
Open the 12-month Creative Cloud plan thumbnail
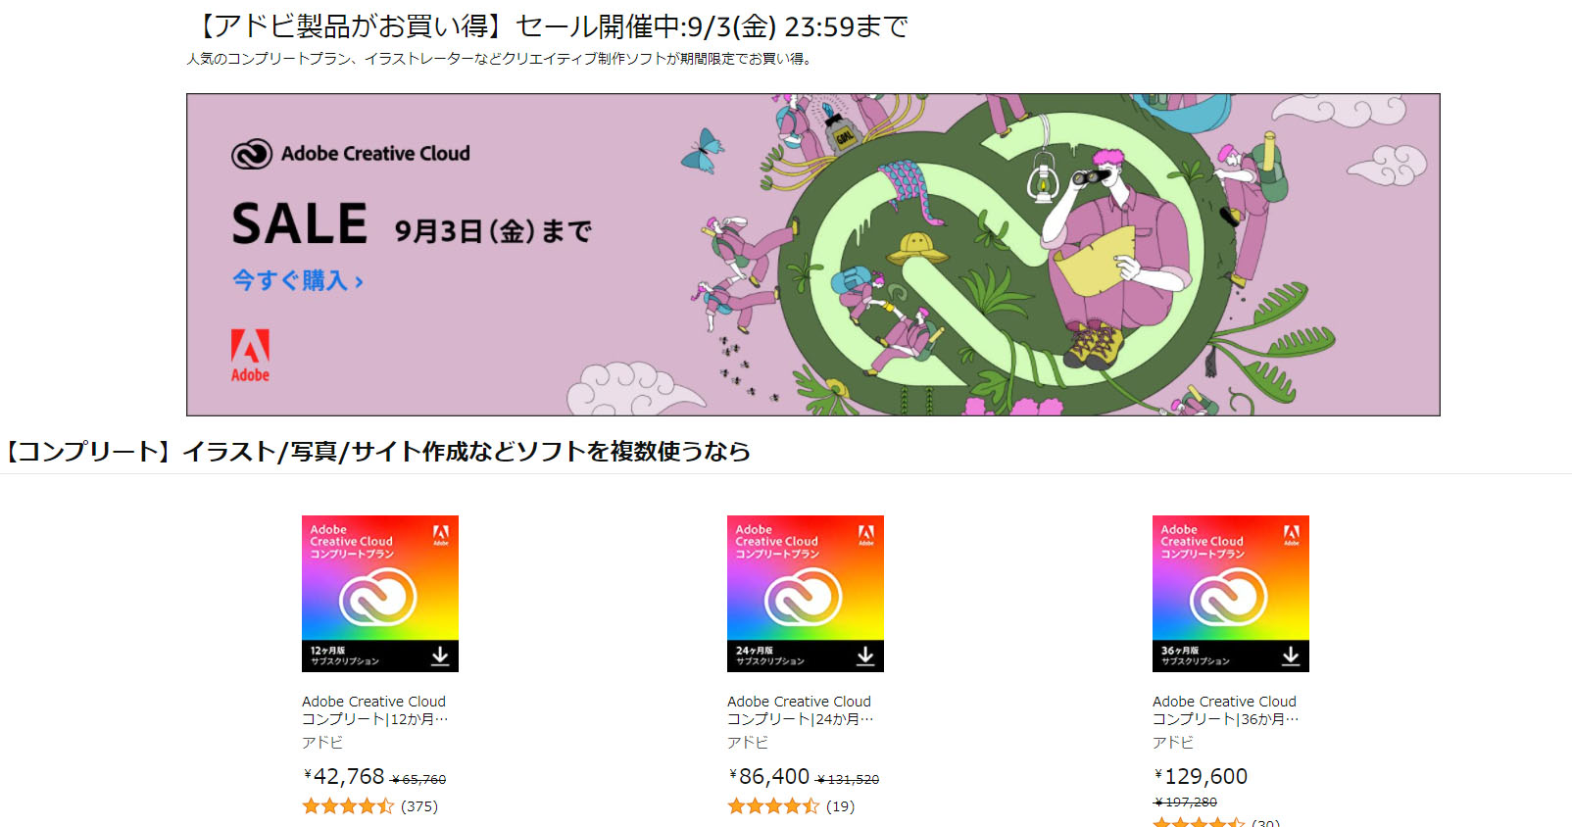click(x=380, y=594)
